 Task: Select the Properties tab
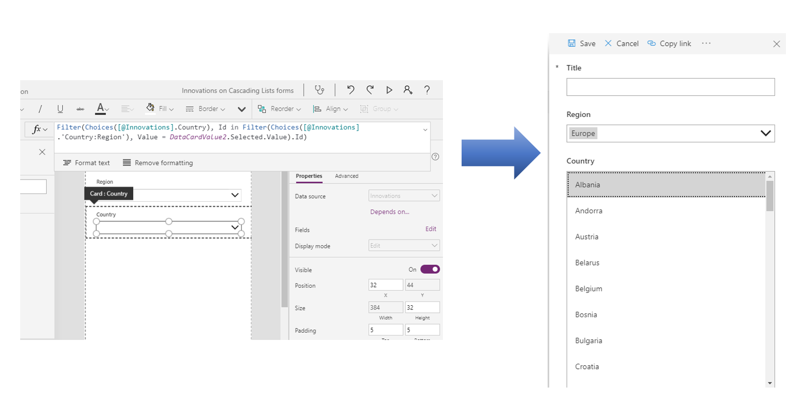(309, 176)
